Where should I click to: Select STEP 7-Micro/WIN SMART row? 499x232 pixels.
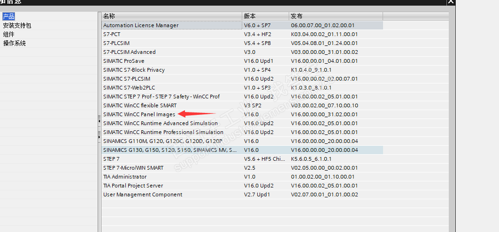click(x=133, y=168)
